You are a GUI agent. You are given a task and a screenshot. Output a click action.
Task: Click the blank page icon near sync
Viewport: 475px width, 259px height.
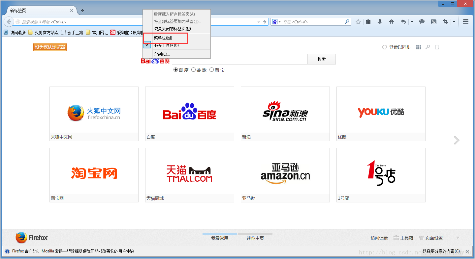pyautogui.click(x=437, y=47)
